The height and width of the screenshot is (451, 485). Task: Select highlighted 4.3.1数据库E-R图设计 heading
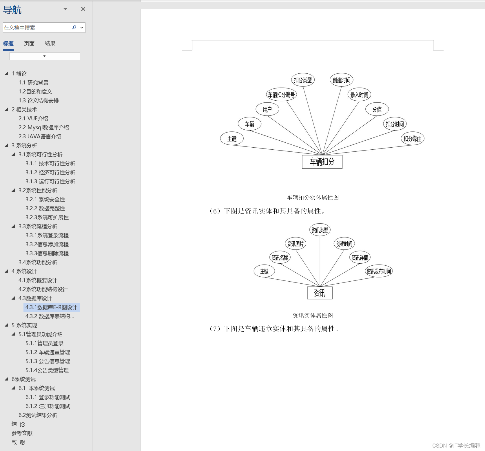pyautogui.click(x=51, y=307)
